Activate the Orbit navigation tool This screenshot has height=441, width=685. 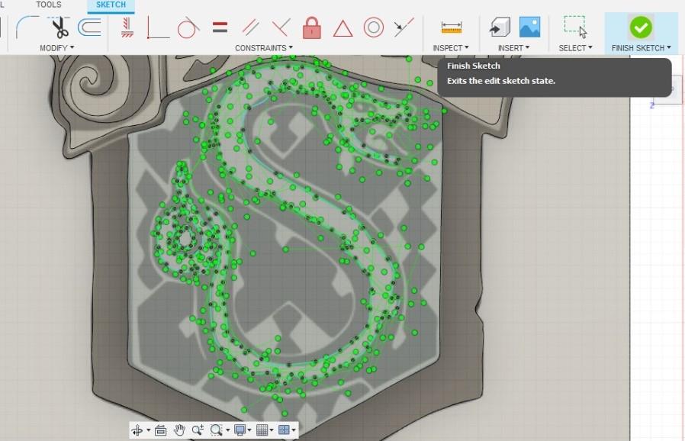pyautogui.click(x=137, y=430)
